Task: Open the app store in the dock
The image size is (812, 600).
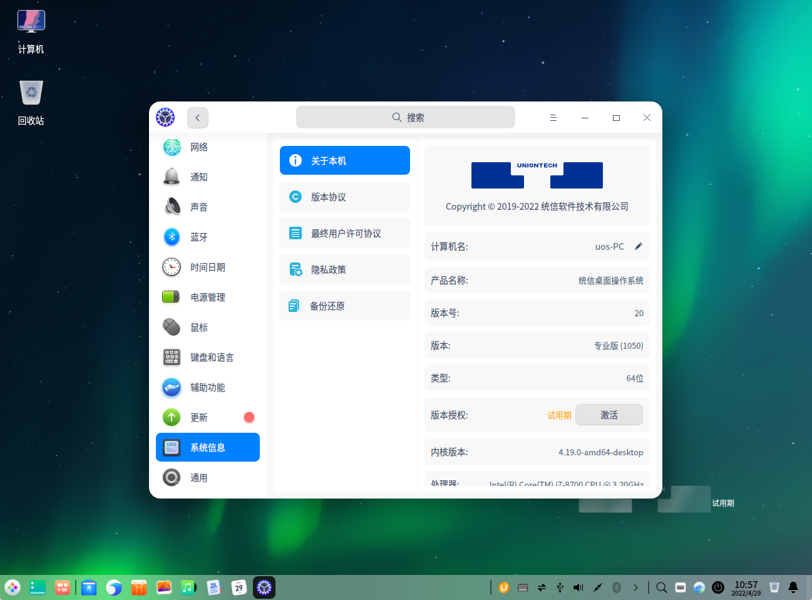Action: 139,587
